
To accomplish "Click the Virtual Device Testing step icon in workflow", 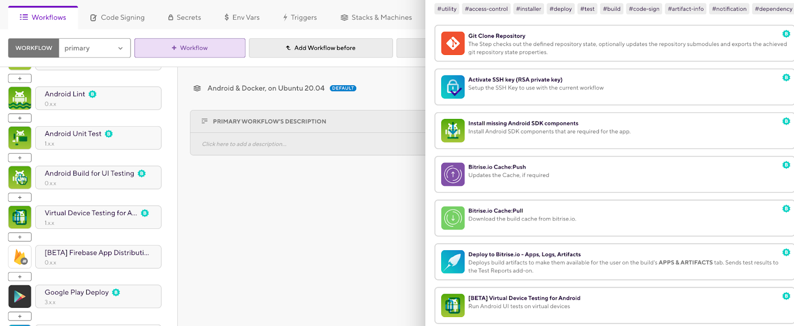I will pos(20,217).
